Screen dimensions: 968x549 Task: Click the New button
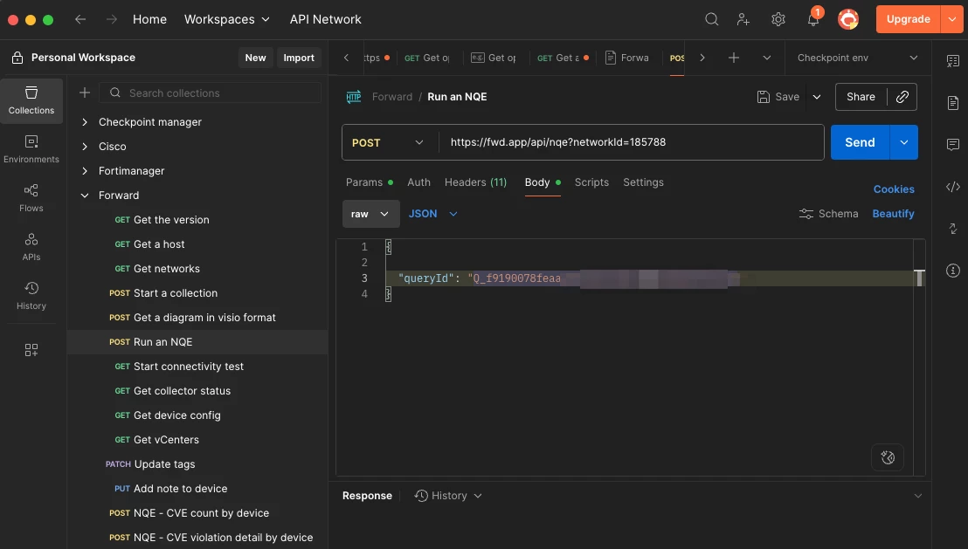(255, 58)
